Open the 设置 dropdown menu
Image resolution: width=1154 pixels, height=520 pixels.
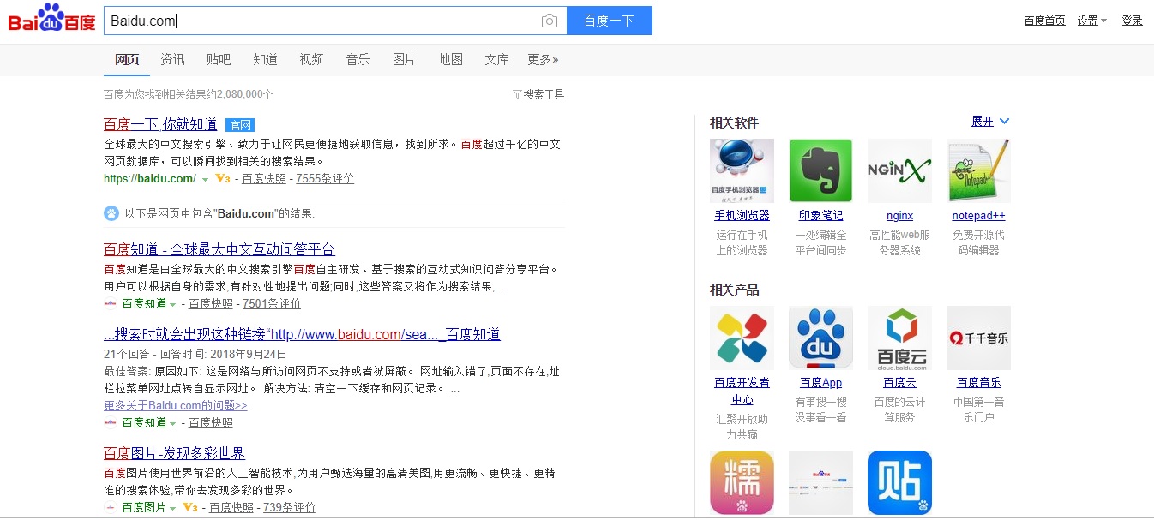[x=1092, y=21]
